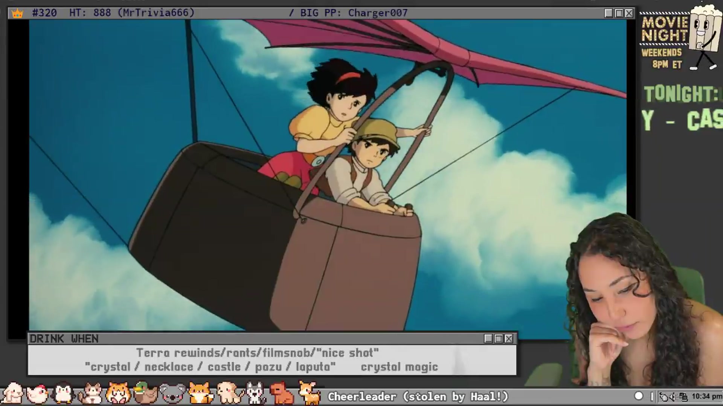723x406 pixels.
Task: Maximize the DRINK WHEN window
Action: pos(499,339)
